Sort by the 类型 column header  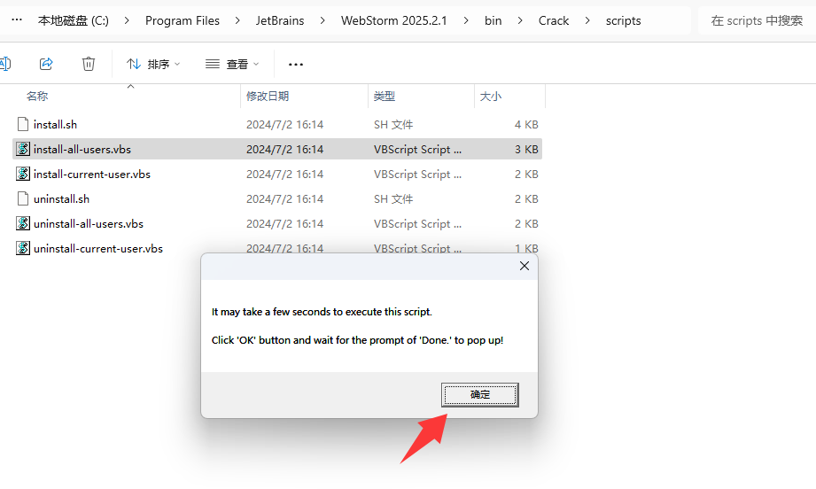(x=385, y=97)
